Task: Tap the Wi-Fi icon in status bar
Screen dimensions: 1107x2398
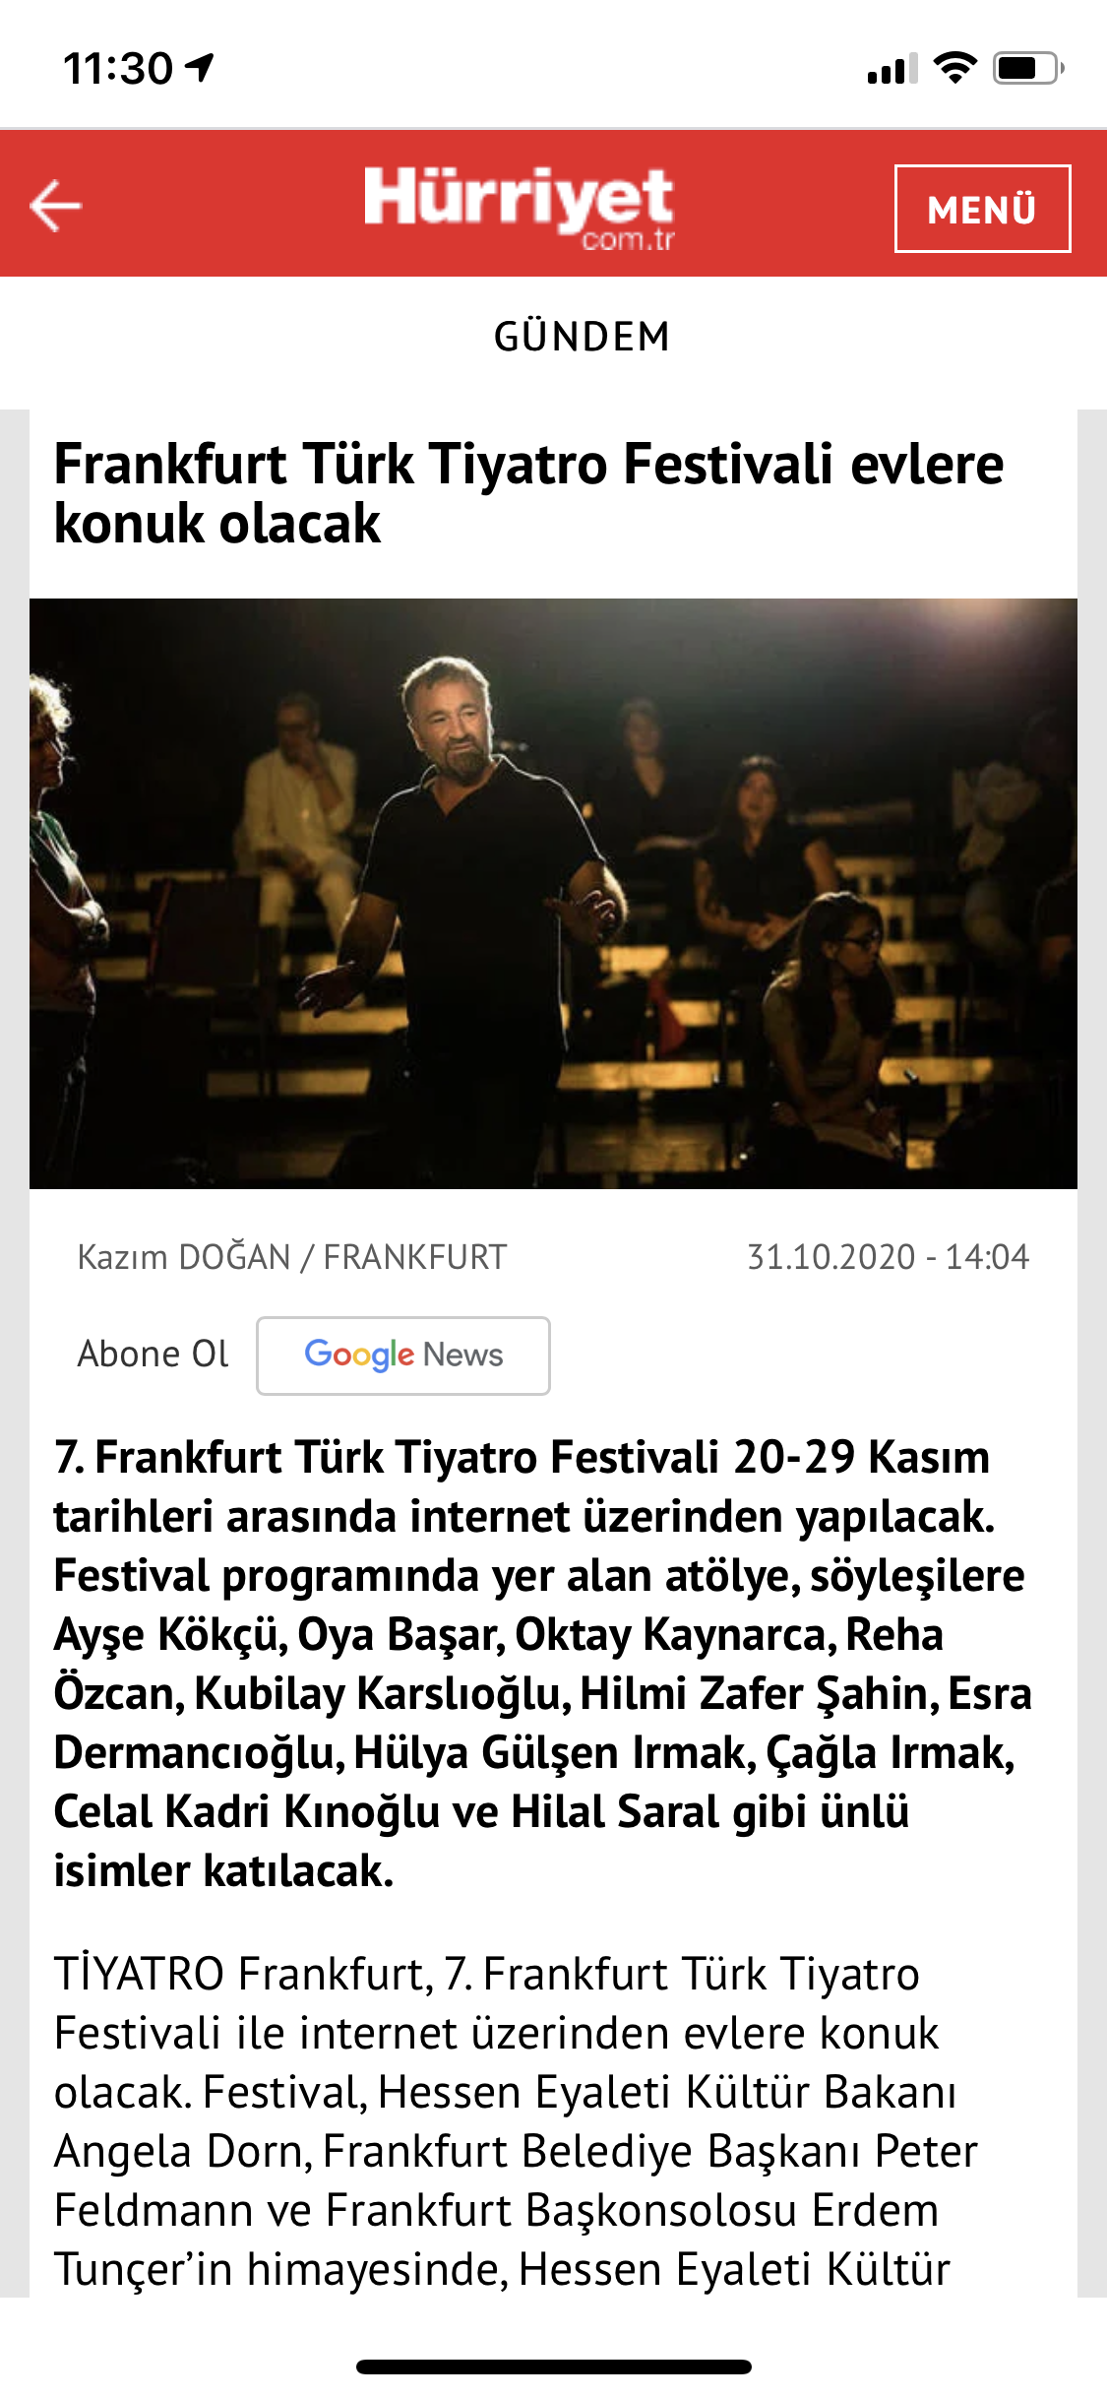Action: 954,68
